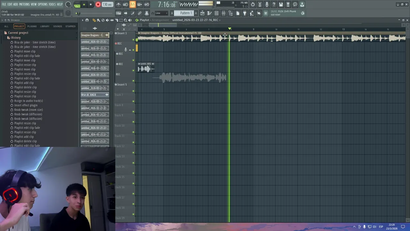Toggle the metronome icon
This screenshot has height=231, width=410.
[x=118, y=4]
